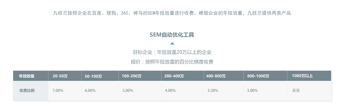This screenshot has height=110, width=344.
Task: Click the 1000万以上 column header
Action: (309, 76)
